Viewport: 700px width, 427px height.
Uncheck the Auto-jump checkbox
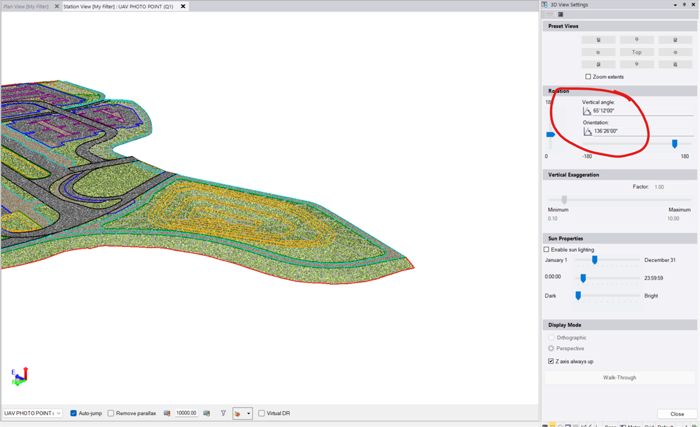pos(73,413)
